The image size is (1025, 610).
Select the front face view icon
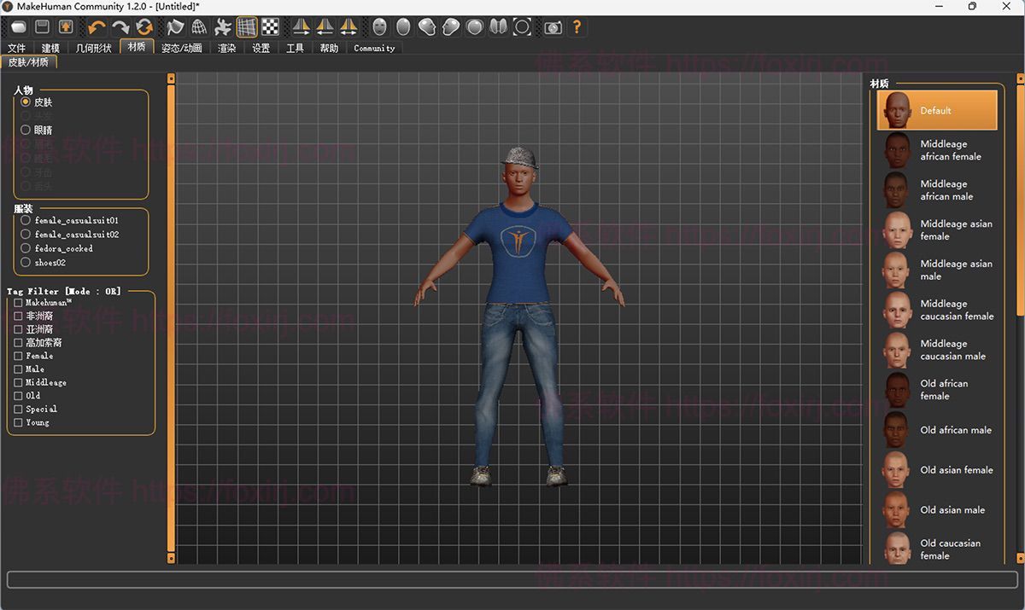pyautogui.click(x=380, y=27)
